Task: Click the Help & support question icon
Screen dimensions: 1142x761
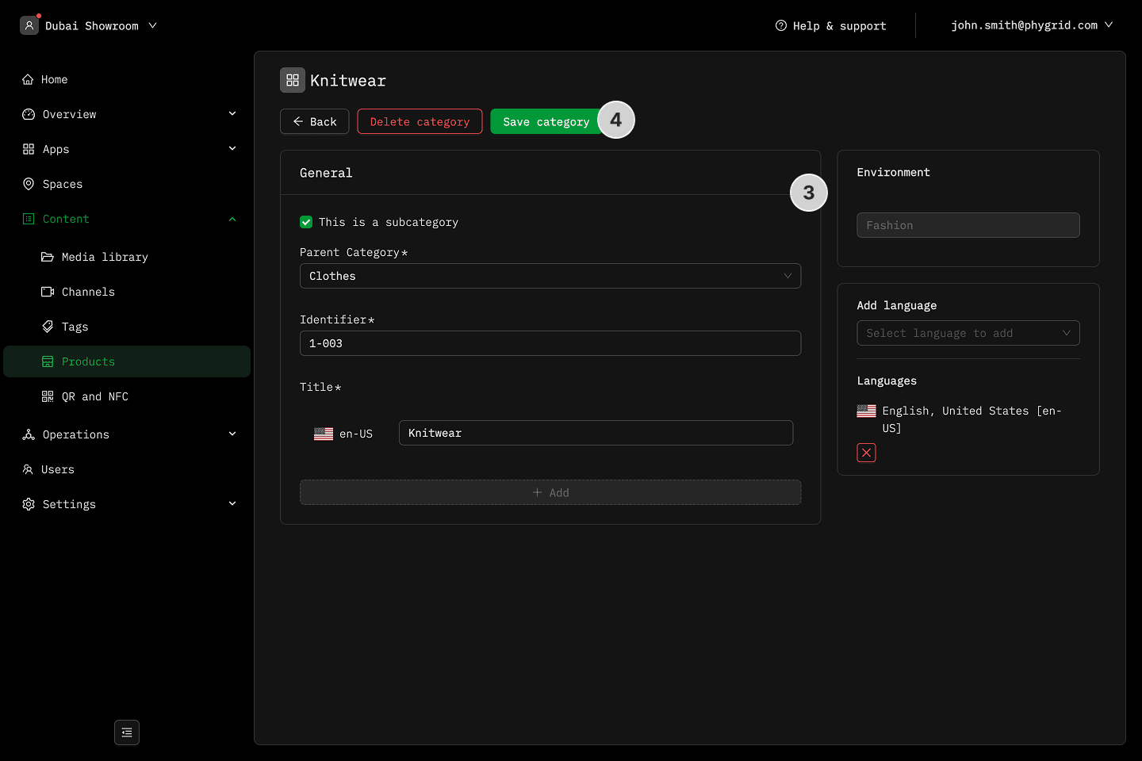Action: [781, 25]
